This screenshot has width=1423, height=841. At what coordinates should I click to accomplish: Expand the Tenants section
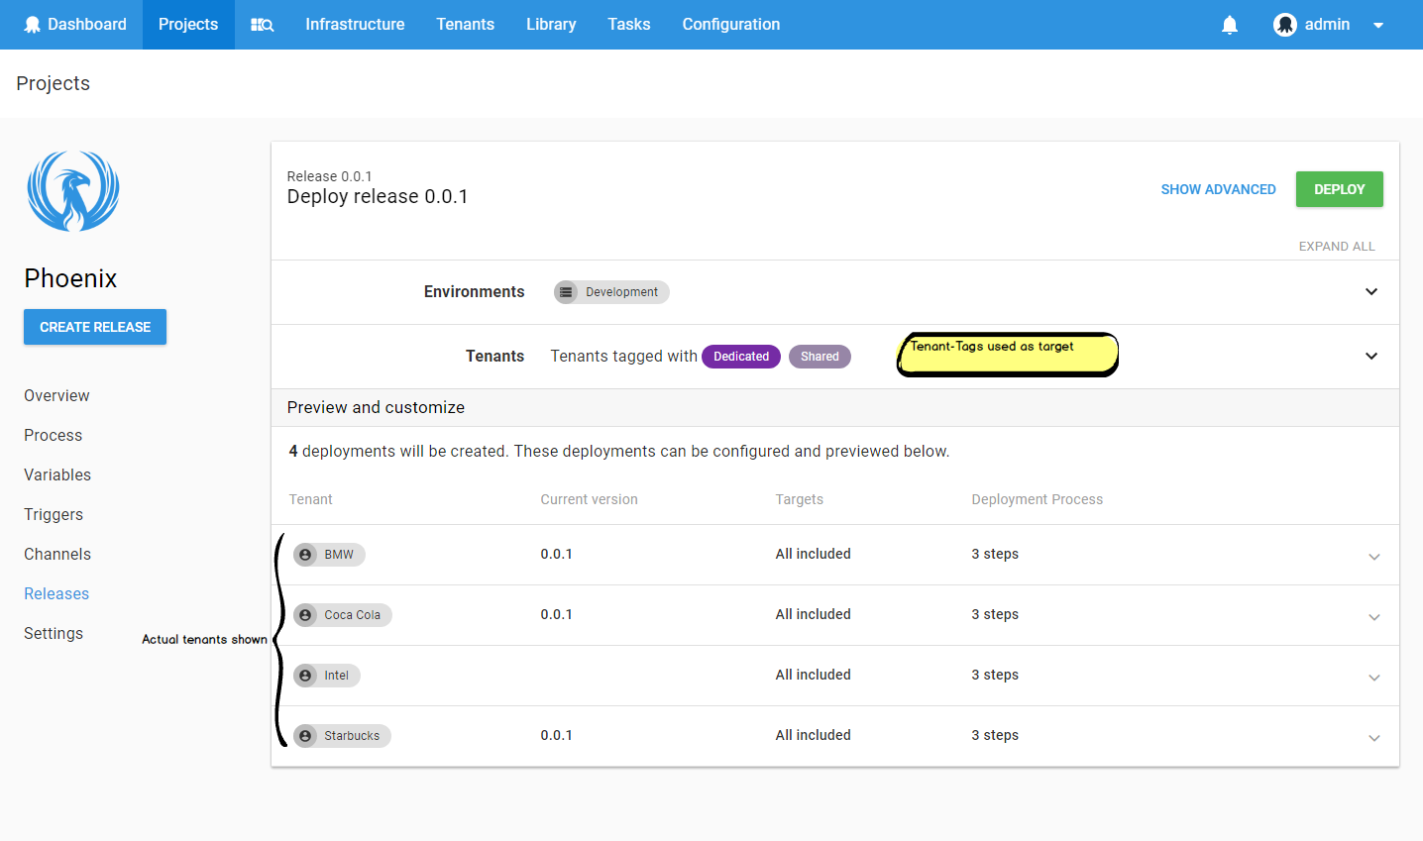(x=1371, y=356)
